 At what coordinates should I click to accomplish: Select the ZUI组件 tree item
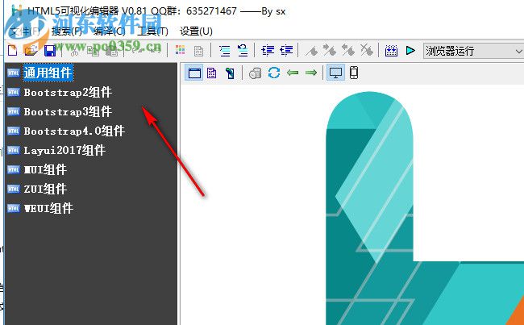click(x=45, y=190)
